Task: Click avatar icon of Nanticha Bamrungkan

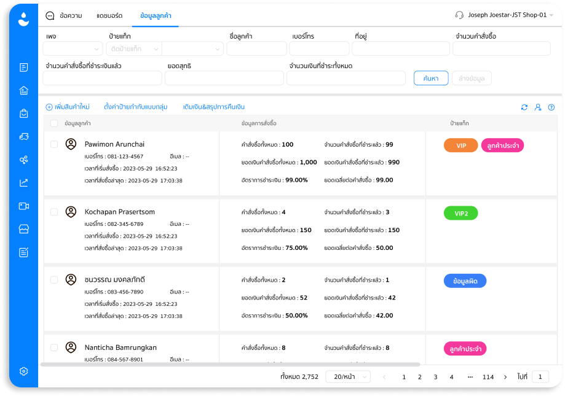Action: (71, 347)
